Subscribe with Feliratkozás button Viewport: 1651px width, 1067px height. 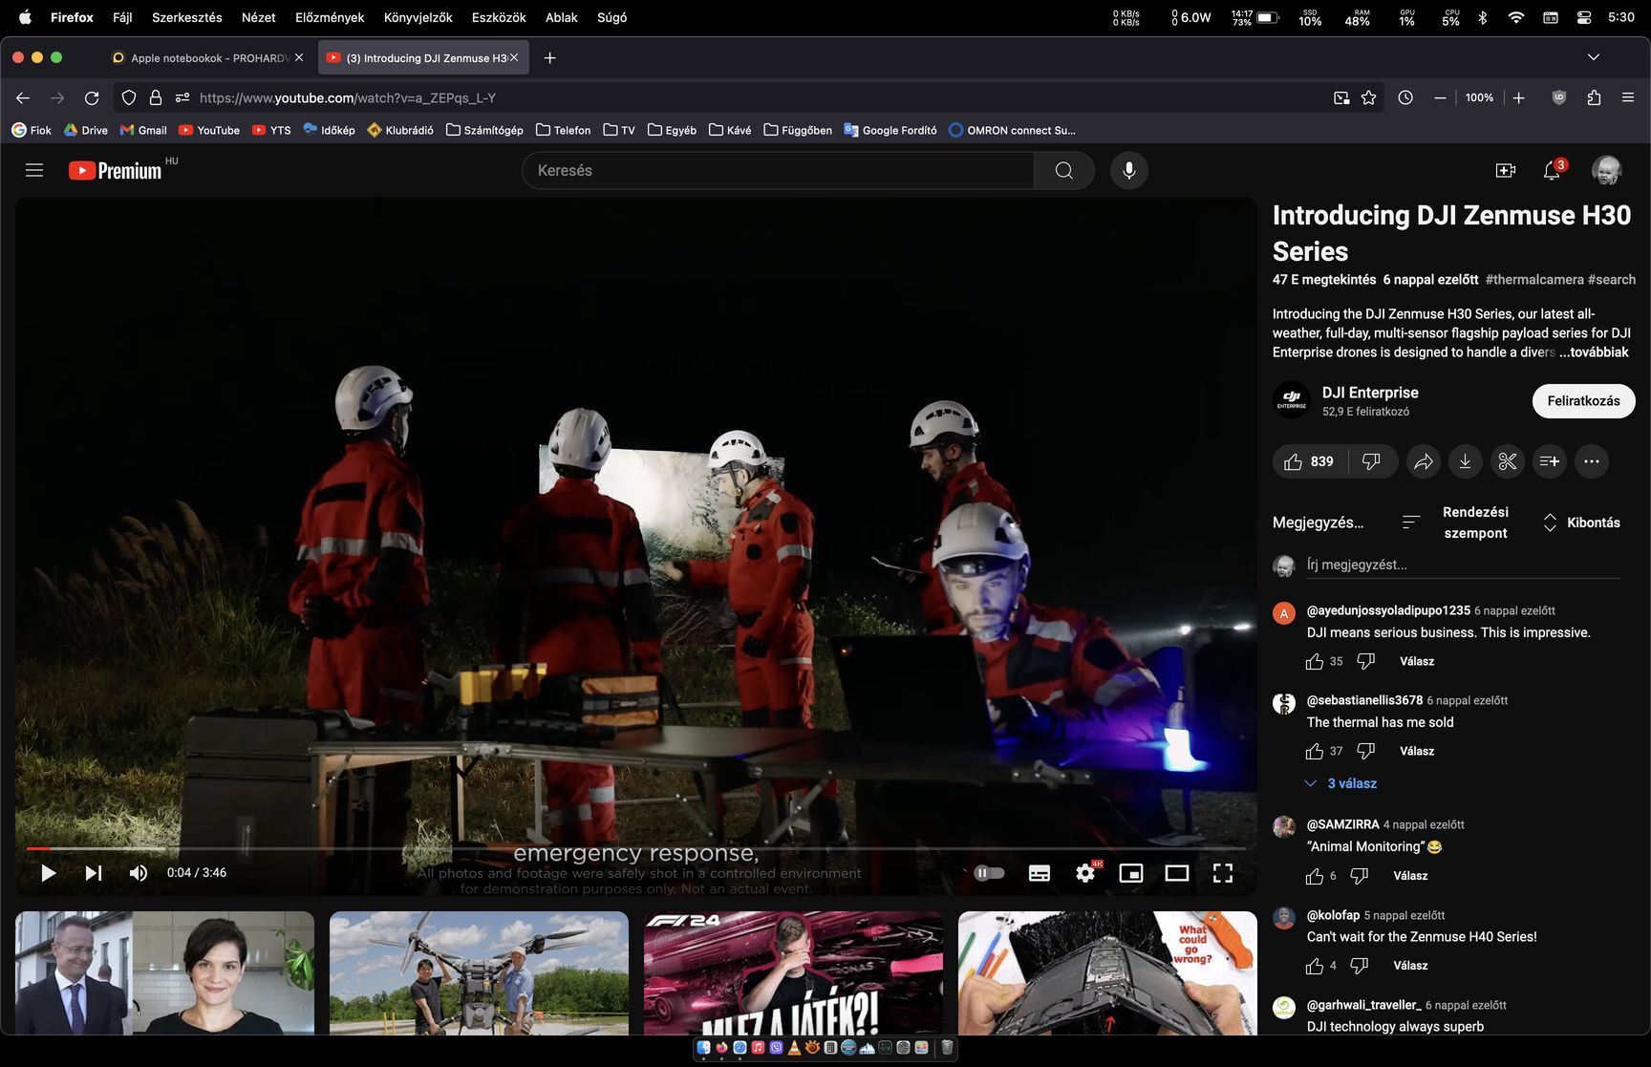tap(1583, 401)
